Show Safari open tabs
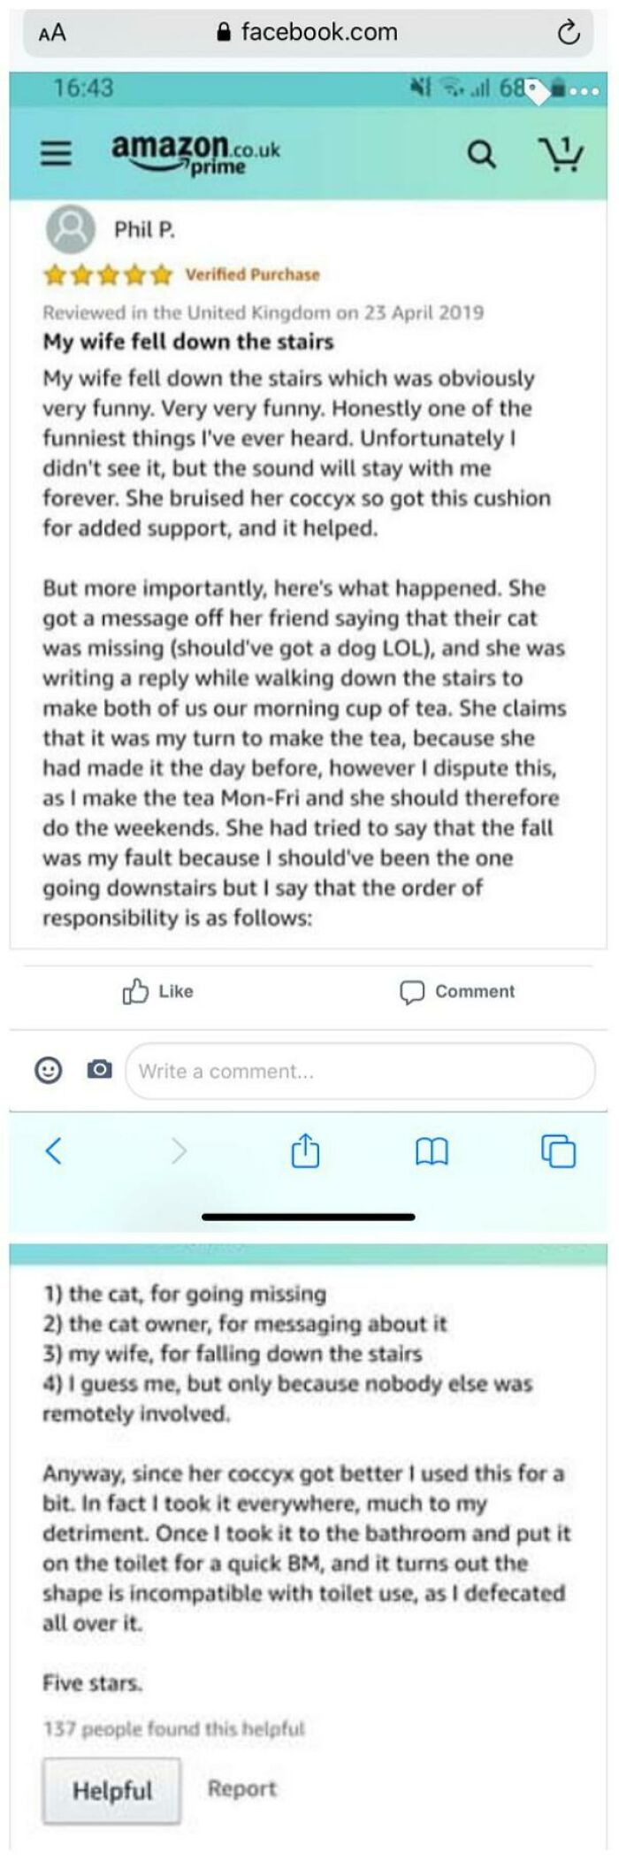Image resolution: width=619 pixels, height=1861 pixels. [558, 1150]
